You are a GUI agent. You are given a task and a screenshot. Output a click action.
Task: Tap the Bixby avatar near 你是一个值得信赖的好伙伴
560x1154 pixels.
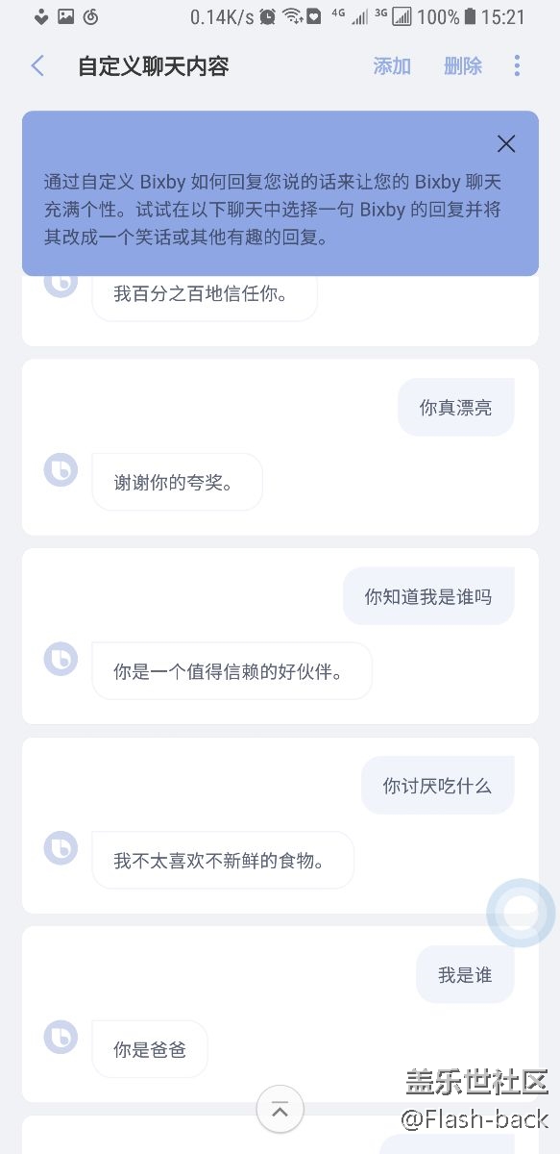(x=61, y=659)
